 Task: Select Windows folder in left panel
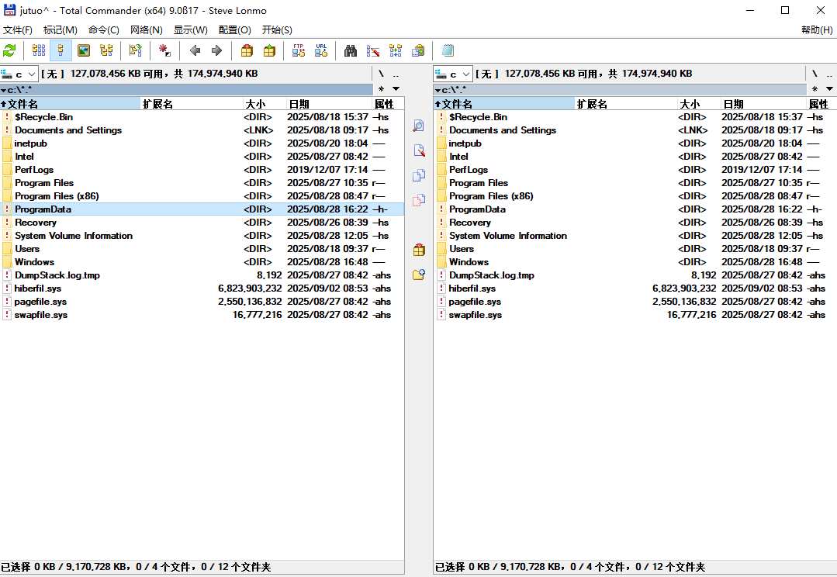[x=202, y=262]
